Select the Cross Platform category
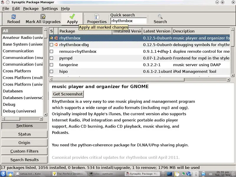This screenshot has width=236, height=177. 22,71
